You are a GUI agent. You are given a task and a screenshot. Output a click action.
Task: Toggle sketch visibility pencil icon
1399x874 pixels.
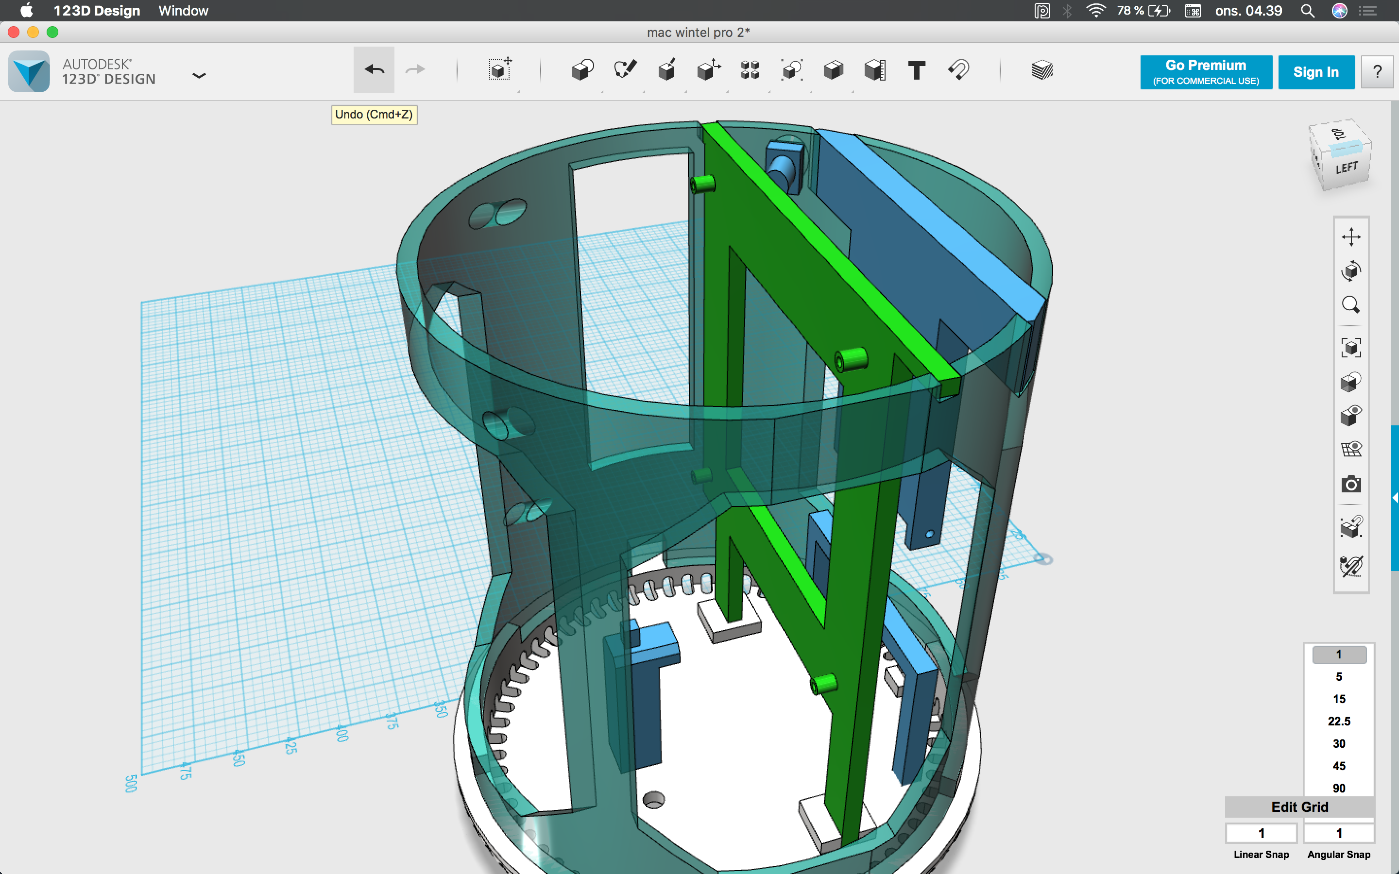[x=1351, y=566]
